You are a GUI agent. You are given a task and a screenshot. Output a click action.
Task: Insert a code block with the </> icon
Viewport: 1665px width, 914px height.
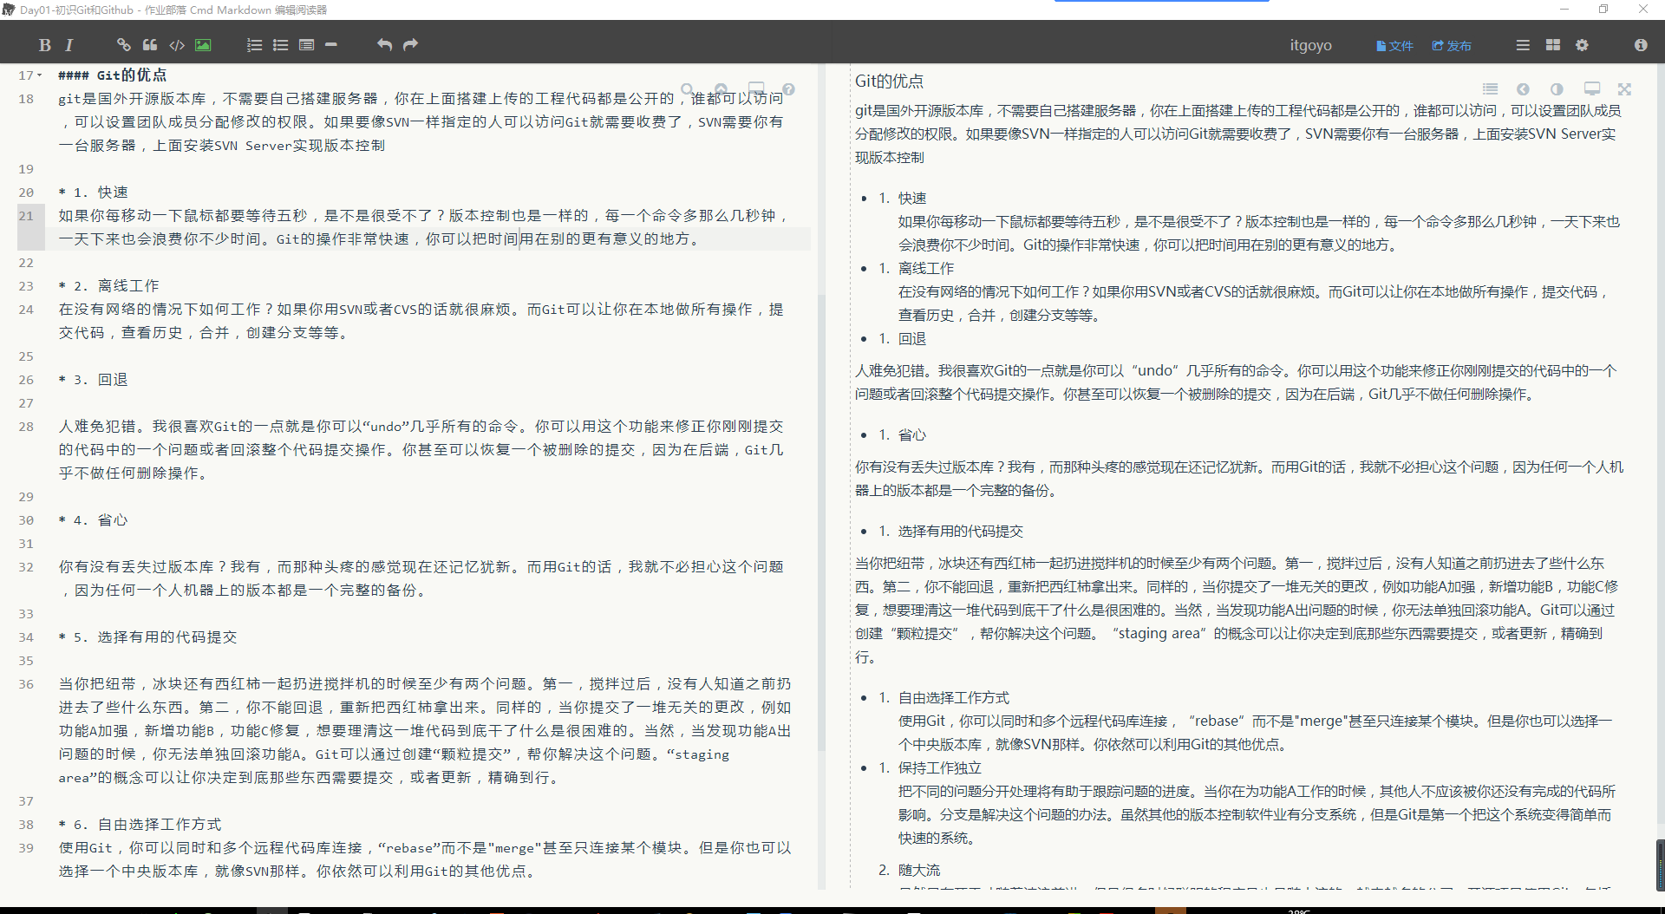tap(177, 45)
